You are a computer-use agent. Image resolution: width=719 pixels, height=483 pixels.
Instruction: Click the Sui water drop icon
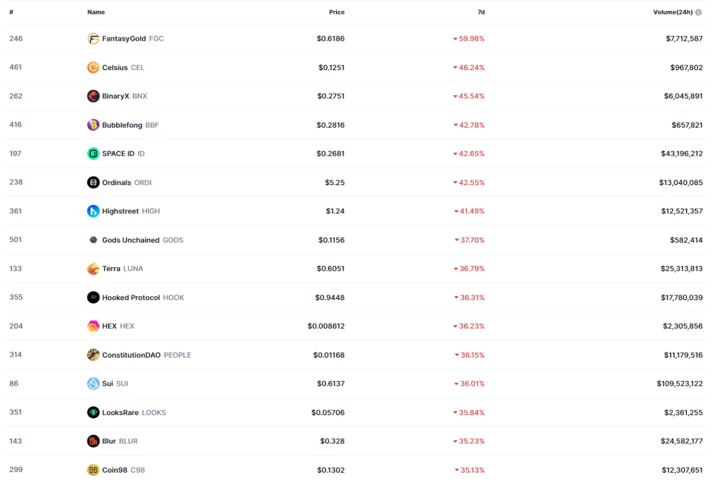pyautogui.click(x=93, y=384)
